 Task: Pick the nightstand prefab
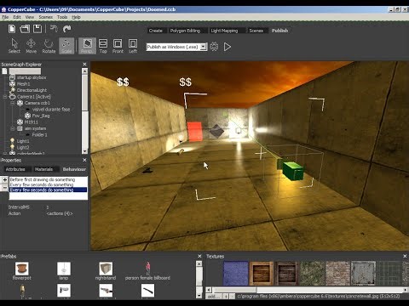[x=106, y=271]
